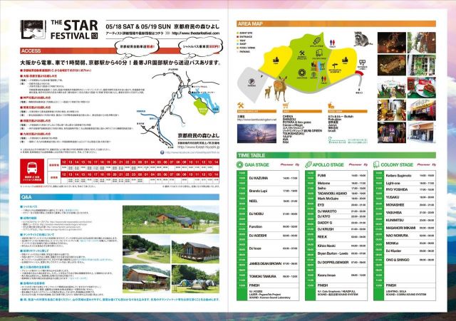Click 'DJ DOPPELGENGER' in Apollo Stage
The height and width of the screenshot is (321, 456).
point(333,263)
